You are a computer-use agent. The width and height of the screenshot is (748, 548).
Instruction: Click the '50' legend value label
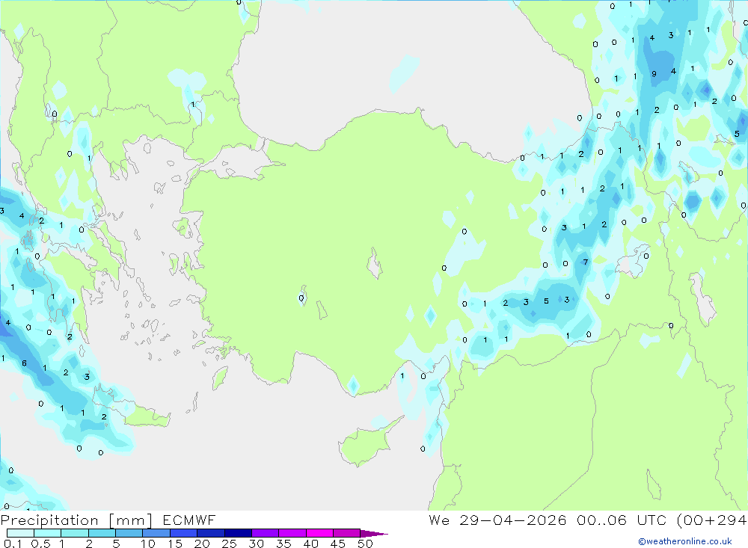365,544
